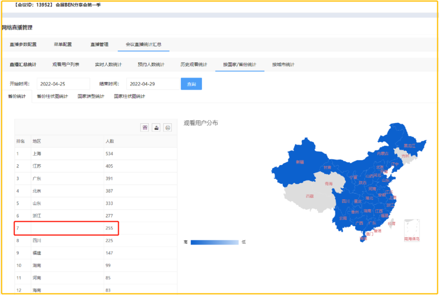Select 会议直播统计汇总 tab

click(143, 44)
